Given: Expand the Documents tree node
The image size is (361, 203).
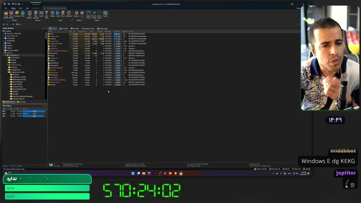Looking at the screenshot, I should coord(4,38).
